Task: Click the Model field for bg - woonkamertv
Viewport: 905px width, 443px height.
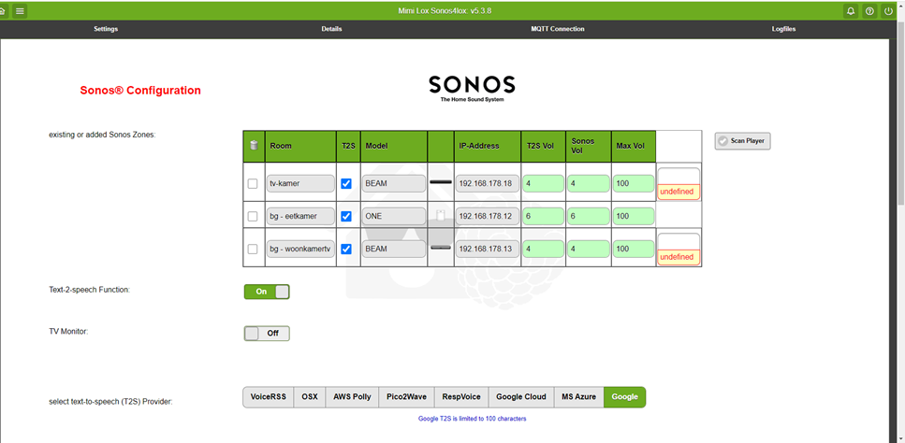Action: click(394, 249)
